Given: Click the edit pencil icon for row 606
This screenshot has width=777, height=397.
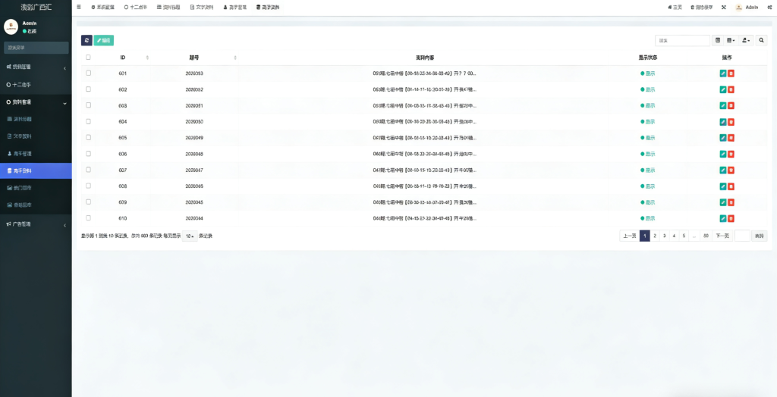Looking at the screenshot, I should (722, 154).
